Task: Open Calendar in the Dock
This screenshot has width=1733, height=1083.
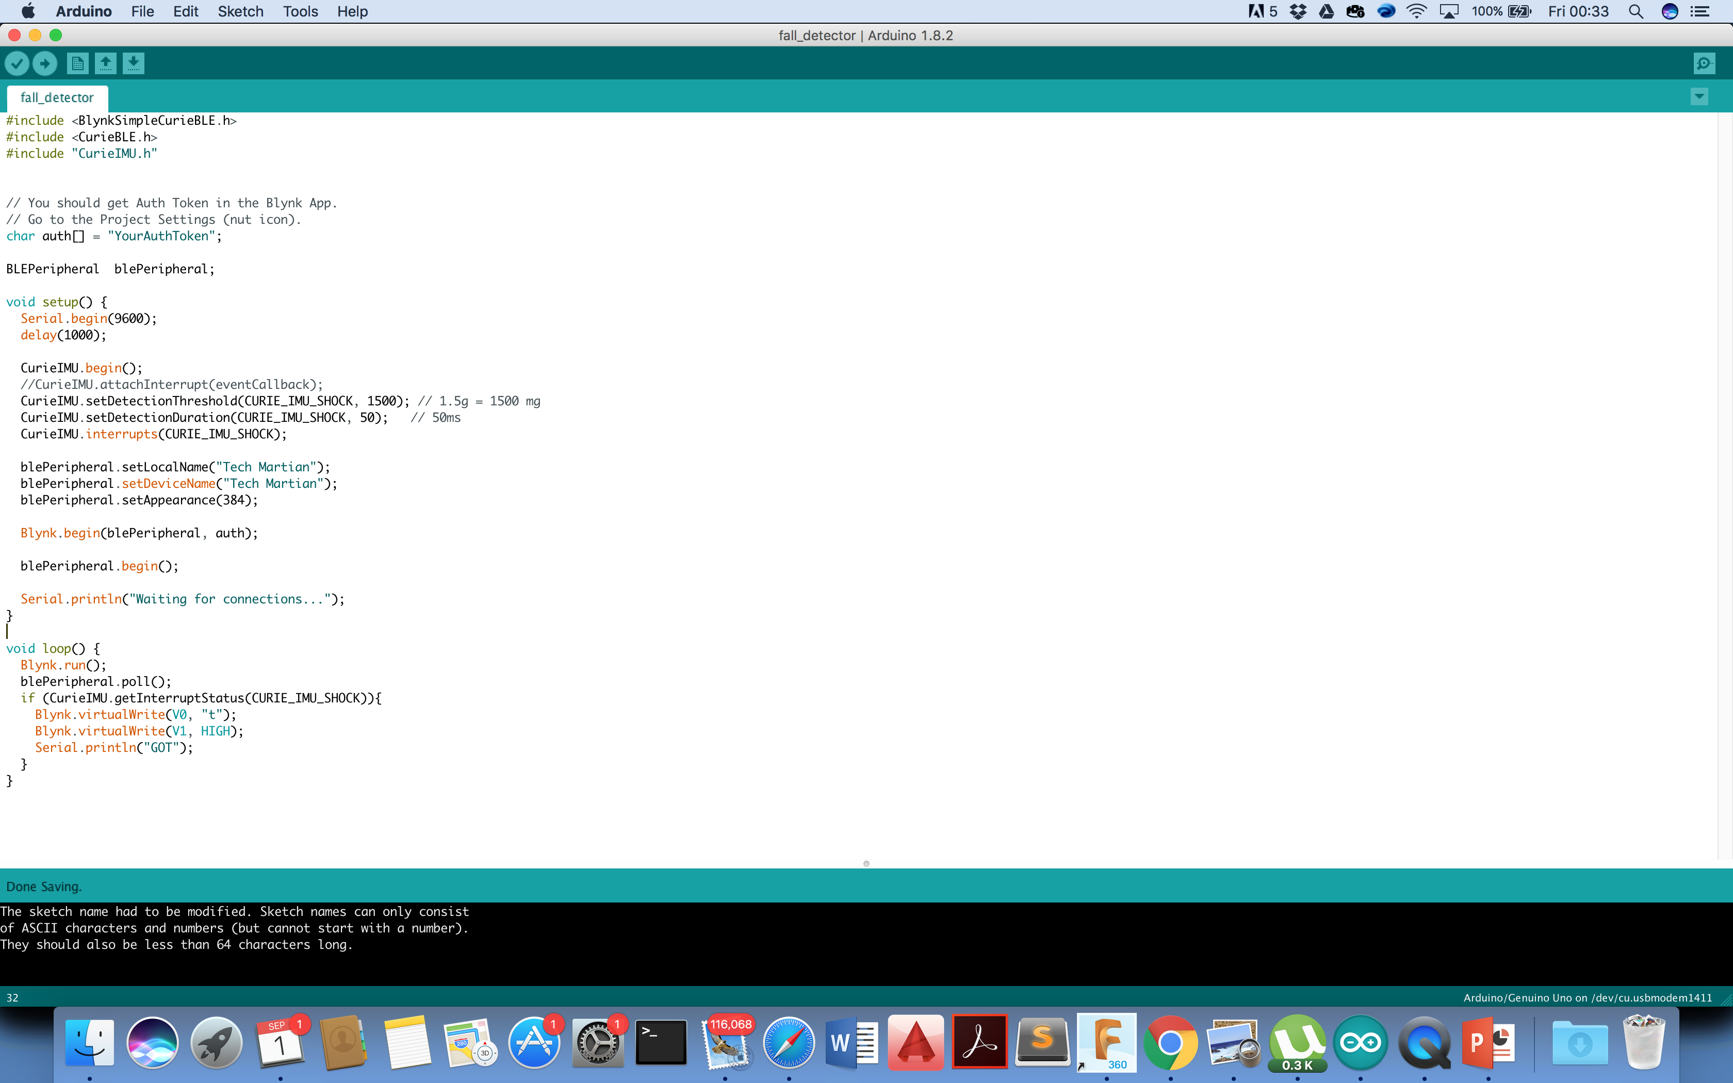Action: pos(280,1043)
